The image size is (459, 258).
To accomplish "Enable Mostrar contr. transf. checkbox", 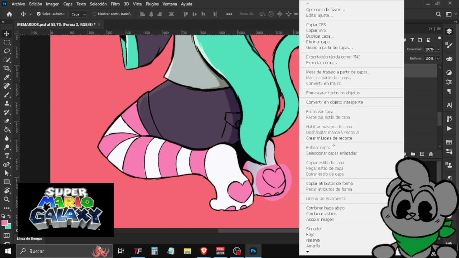I will (95, 14).
